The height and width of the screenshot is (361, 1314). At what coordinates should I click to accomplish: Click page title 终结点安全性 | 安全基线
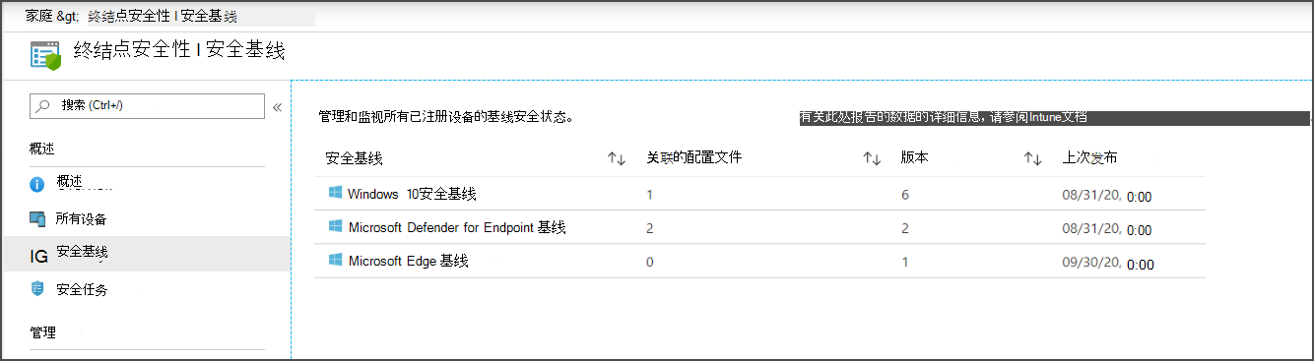179,50
